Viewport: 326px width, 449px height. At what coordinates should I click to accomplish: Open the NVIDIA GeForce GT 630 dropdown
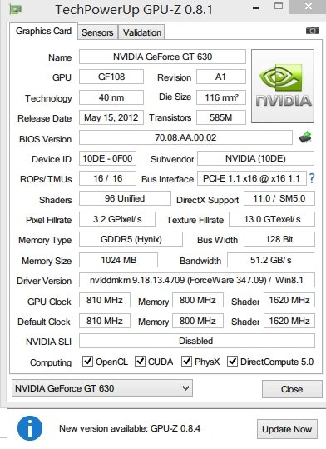coord(102,388)
